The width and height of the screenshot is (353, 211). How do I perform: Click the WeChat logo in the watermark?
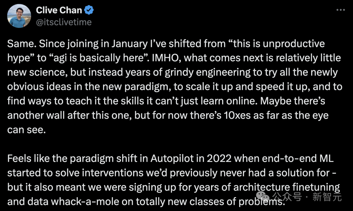(263, 197)
